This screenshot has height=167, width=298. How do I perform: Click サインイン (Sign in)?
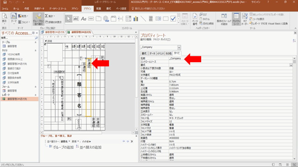(256, 2)
